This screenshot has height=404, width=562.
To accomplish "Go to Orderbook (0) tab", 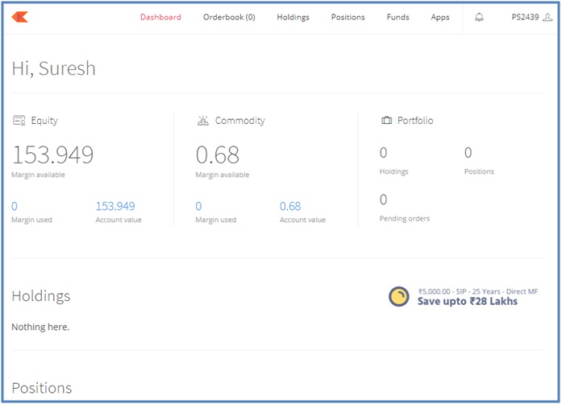I will pos(229,17).
